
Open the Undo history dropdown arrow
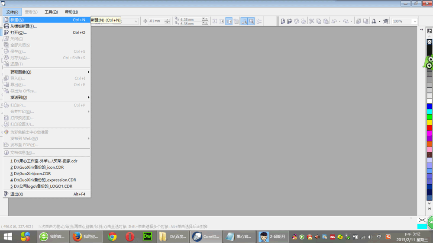pos(339,21)
